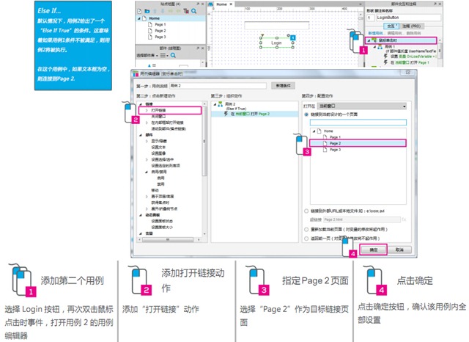Click the widget library hamburger menu icon

click(163, 55)
